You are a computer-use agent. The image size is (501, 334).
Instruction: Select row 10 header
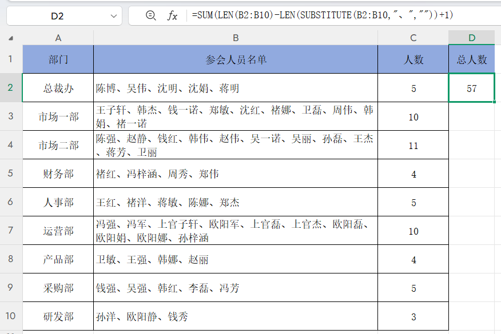point(10,316)
